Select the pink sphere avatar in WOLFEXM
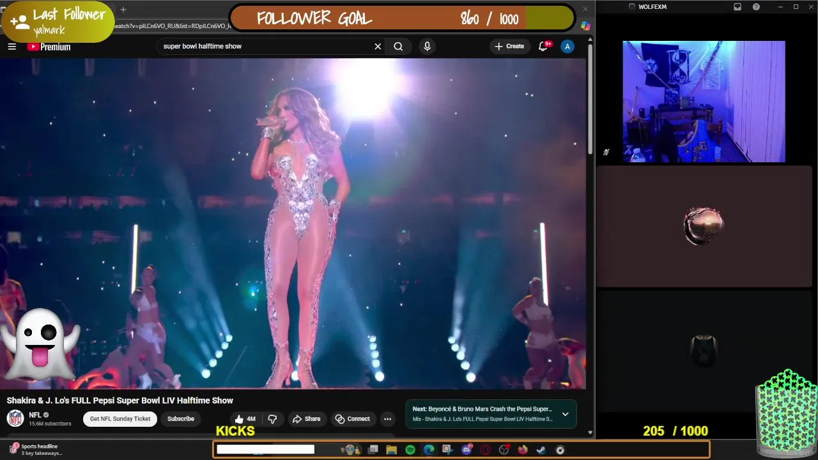 pyautogui.click(x=704, y=226)
